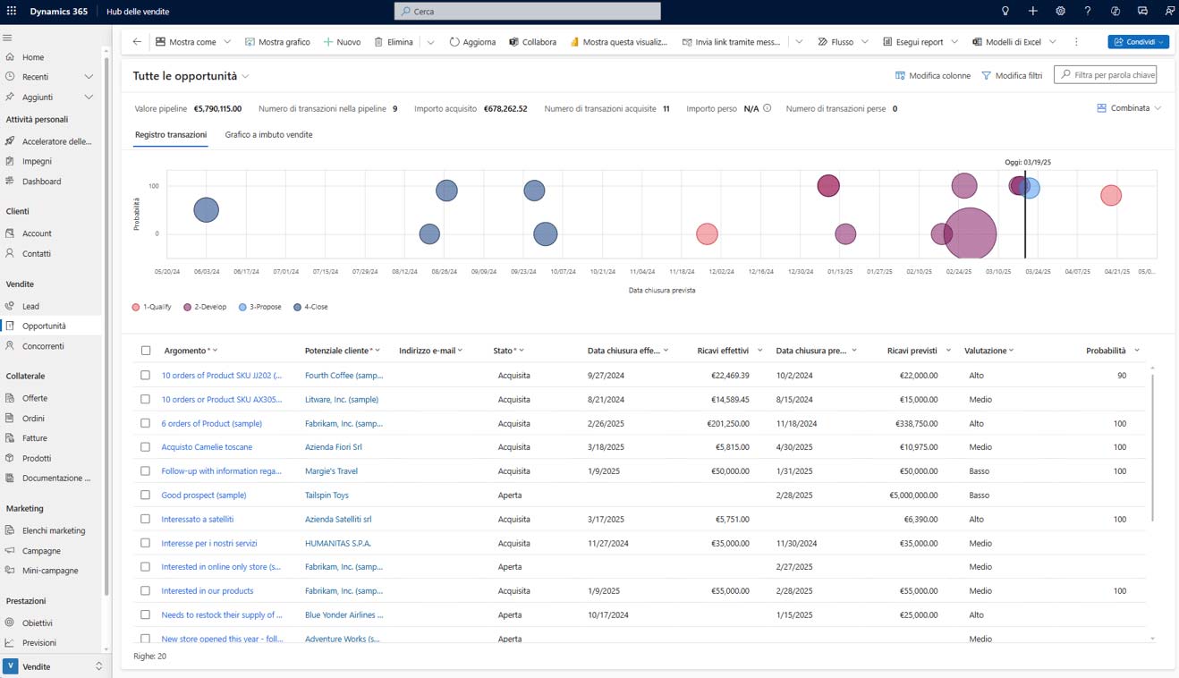Open Concorrenti in the left navigation

click(43, 346)
